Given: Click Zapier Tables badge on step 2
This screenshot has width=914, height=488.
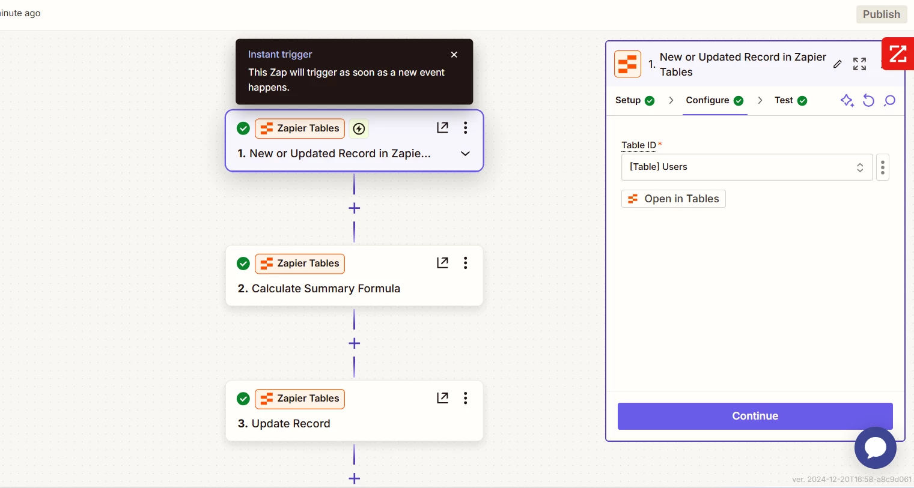Looking at the screenshot, I should 300,264.
